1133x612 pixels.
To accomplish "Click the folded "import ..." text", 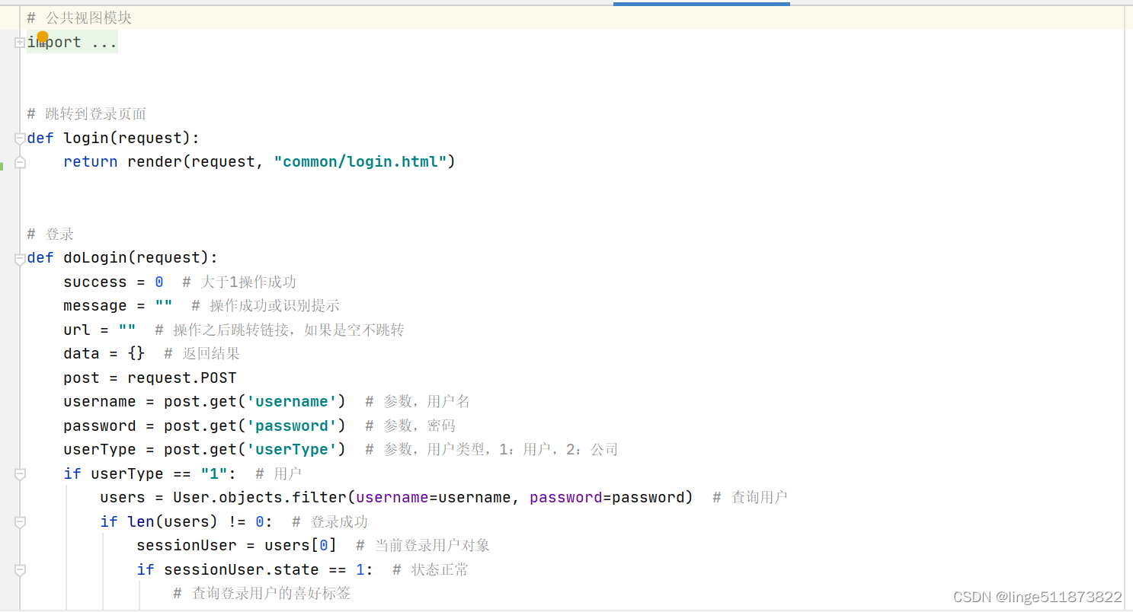I will (72, 43).
